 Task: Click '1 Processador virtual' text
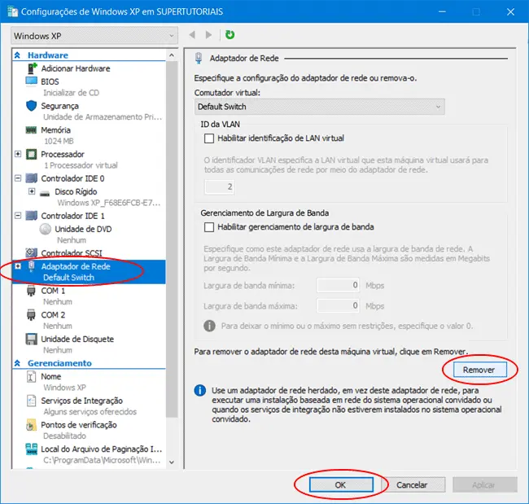point(81,165)
